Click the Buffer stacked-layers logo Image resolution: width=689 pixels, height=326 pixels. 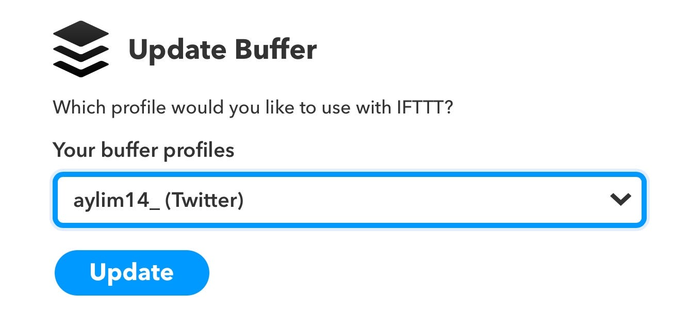pyautogui.click(x=80, y=49)
